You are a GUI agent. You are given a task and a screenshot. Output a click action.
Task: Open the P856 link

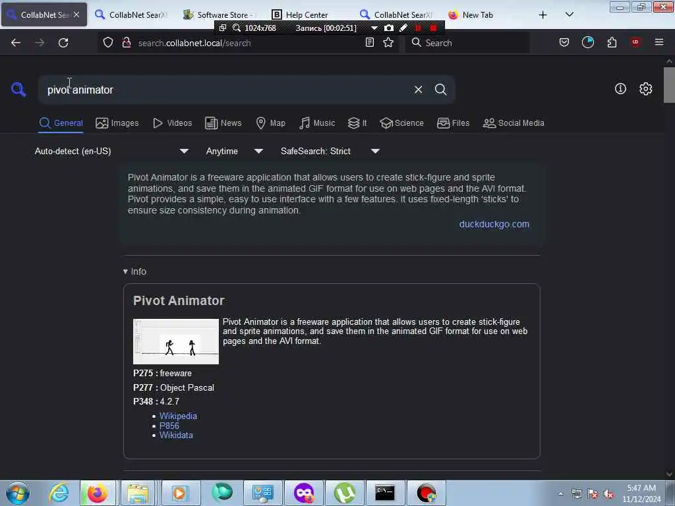[x=169, y=426]
